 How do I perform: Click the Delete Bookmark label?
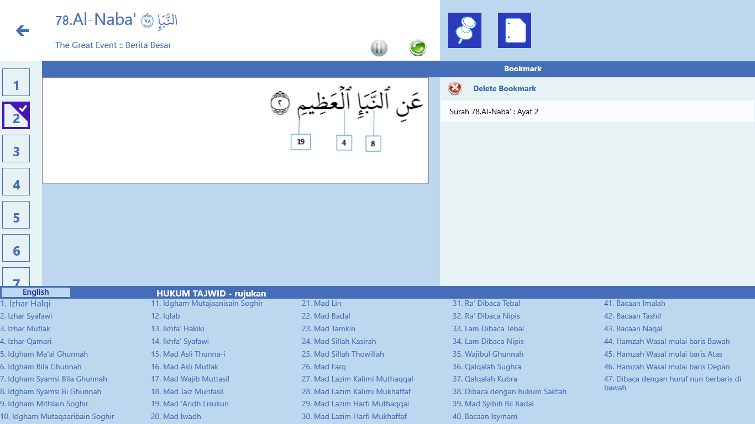505,88
